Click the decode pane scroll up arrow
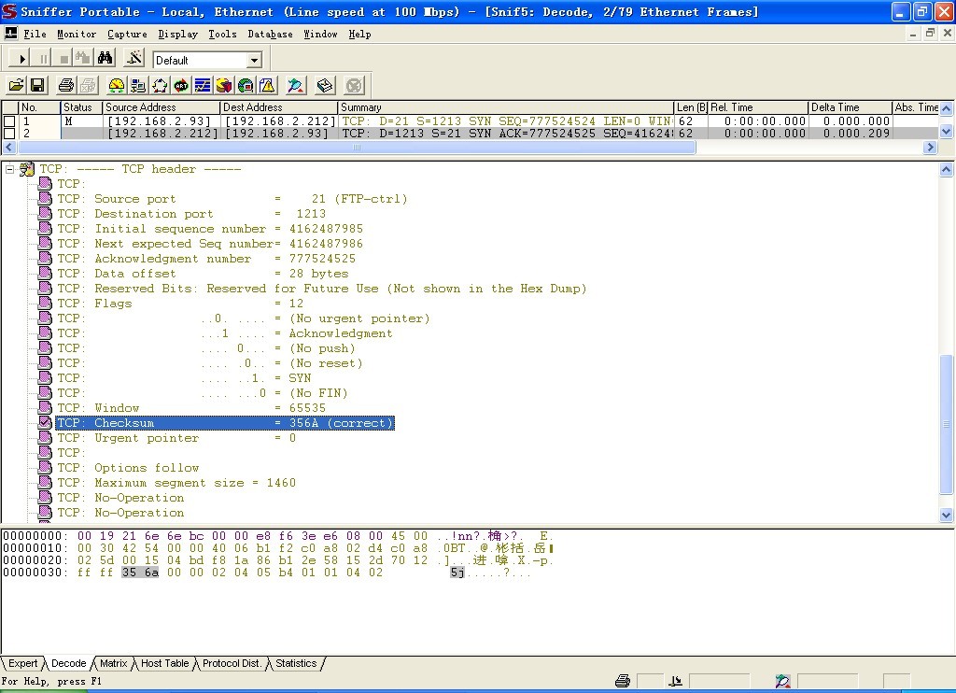The width and height of the screenshot is (956, 693). (947, 170)
